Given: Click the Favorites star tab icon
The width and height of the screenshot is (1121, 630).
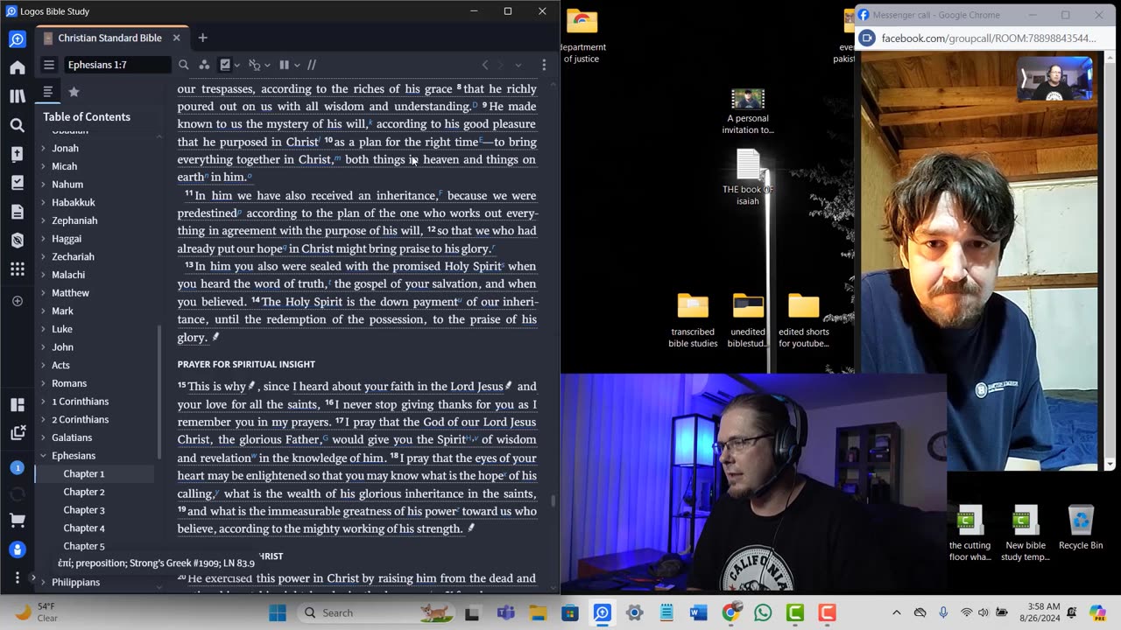Looking at the screenshot, I should click(74, 91).
